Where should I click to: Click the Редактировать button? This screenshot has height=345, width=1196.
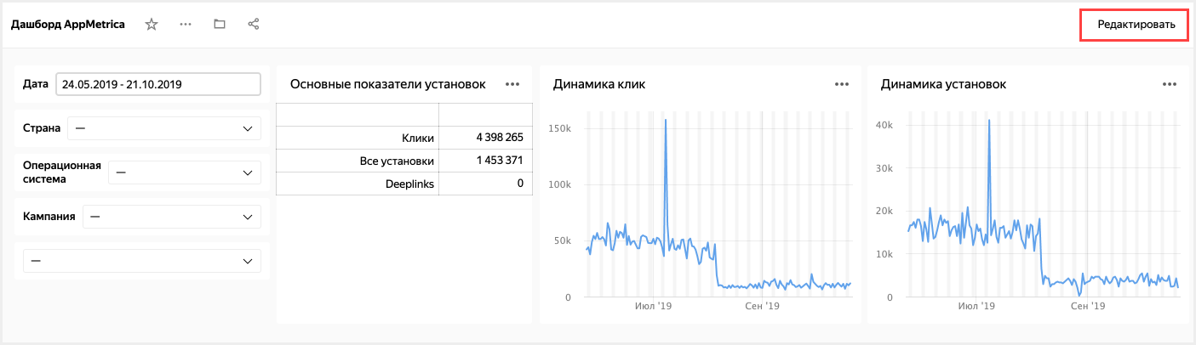pyautogui.click(x=1136, y=25)
